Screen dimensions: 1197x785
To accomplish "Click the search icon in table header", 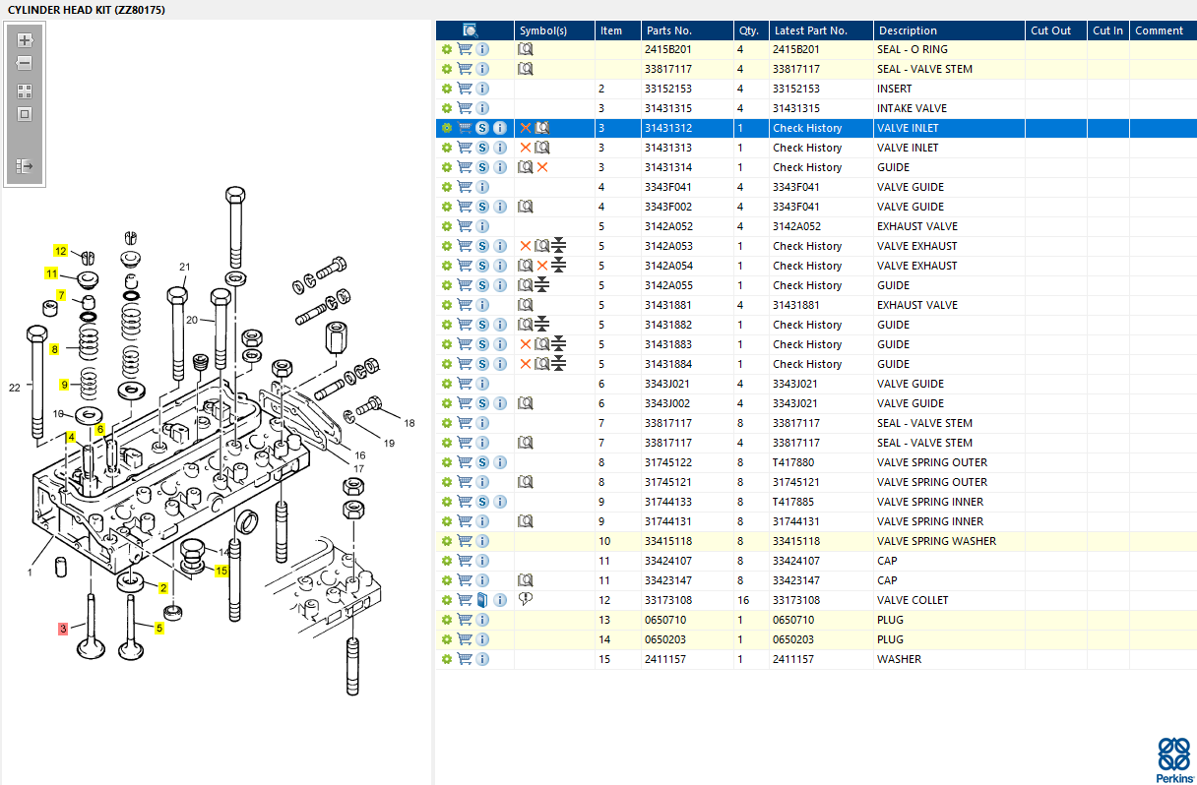I will 470,30.
